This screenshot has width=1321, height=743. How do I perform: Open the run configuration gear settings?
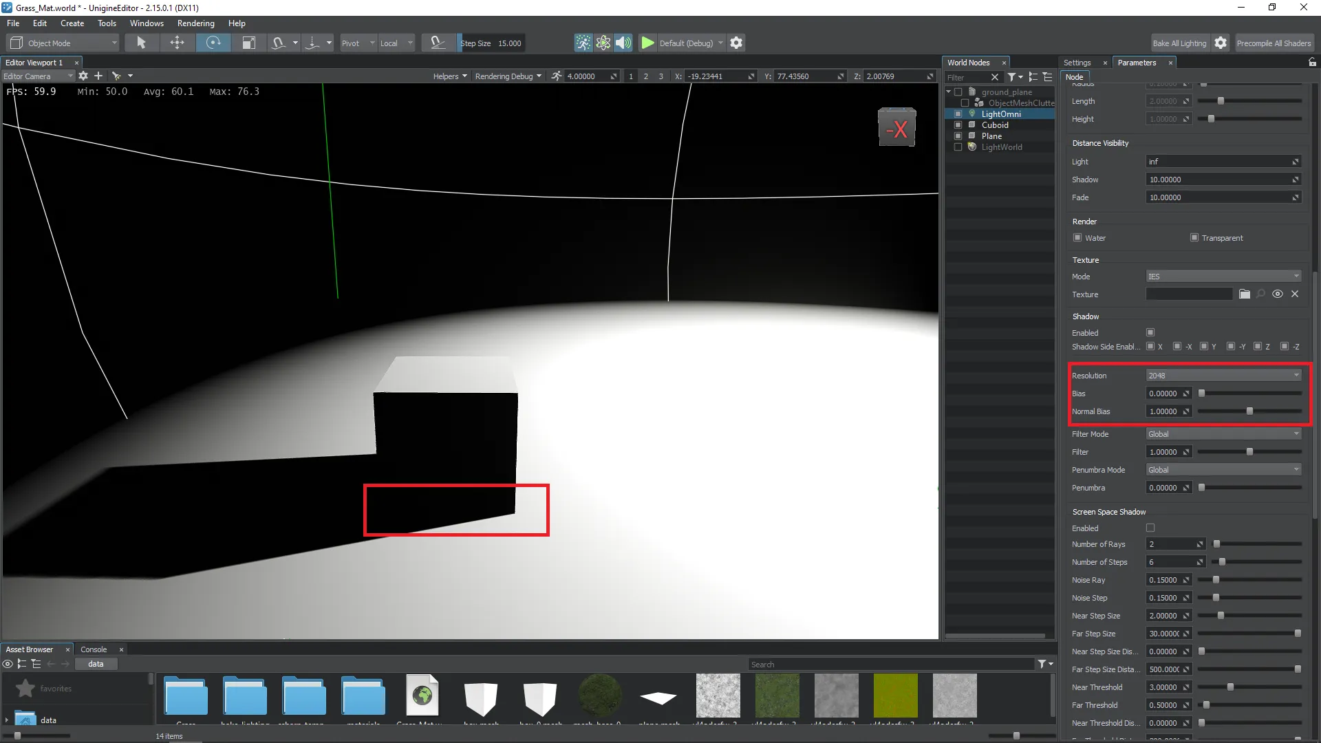736,43
